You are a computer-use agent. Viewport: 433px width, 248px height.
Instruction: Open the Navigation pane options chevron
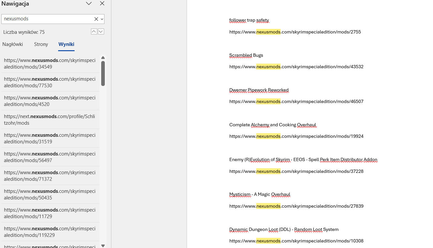[89, 4]
